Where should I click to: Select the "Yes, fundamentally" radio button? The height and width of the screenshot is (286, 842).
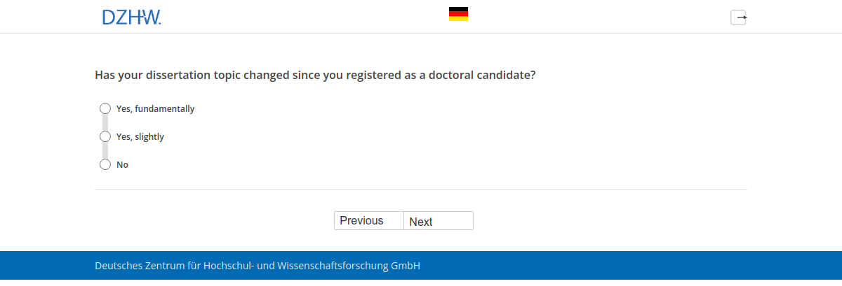point(105,108)
